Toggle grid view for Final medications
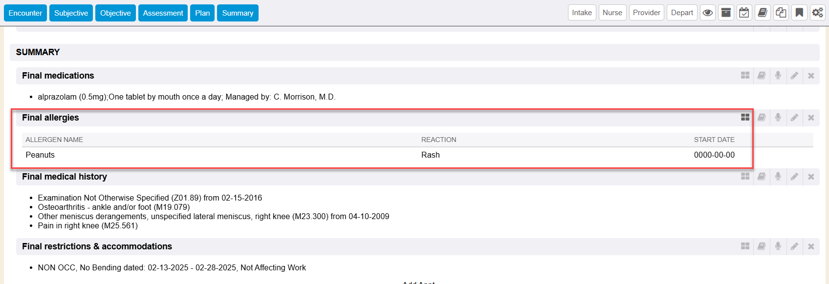This screenshot has width=829, height=284. (x=745, y=76)
